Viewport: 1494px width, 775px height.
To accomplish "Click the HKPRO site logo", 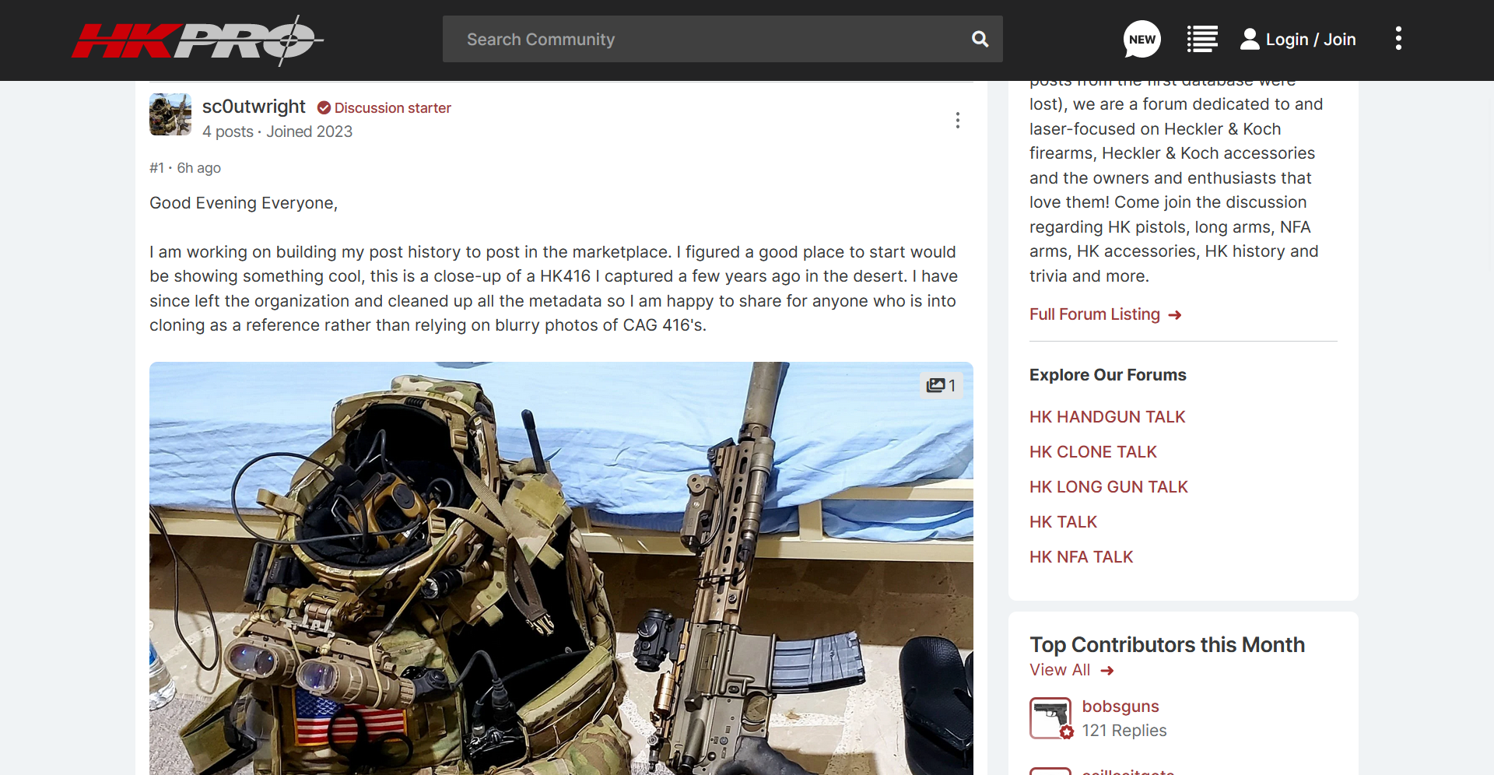I will tap(198, 40).
